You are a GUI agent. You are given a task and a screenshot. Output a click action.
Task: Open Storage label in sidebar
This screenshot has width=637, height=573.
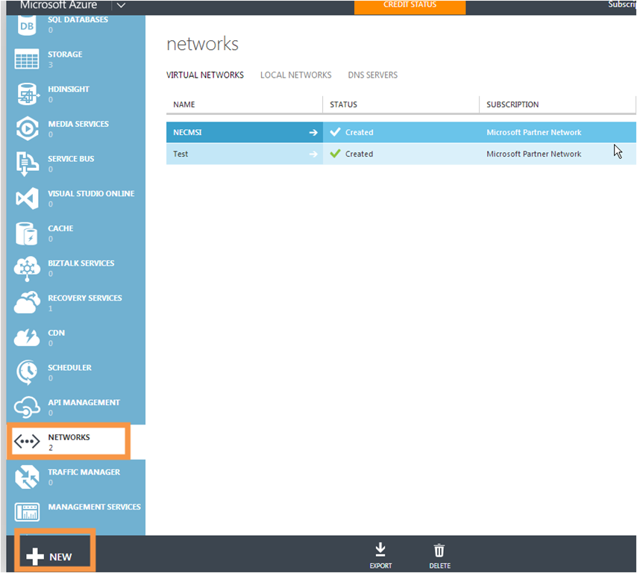click(x=65, y=54)
